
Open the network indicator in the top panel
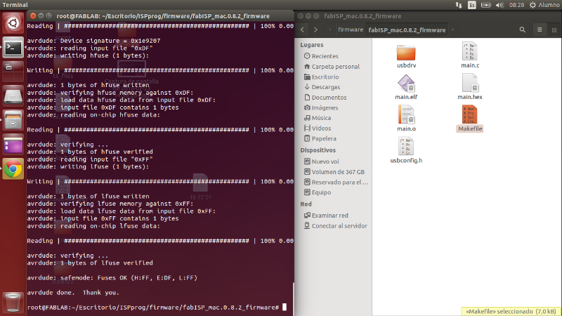coord(459,5)
